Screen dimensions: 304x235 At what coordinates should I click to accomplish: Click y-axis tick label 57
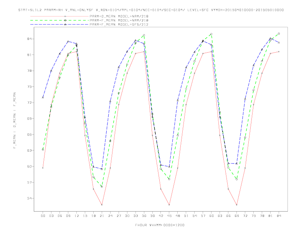pos(29,182)
